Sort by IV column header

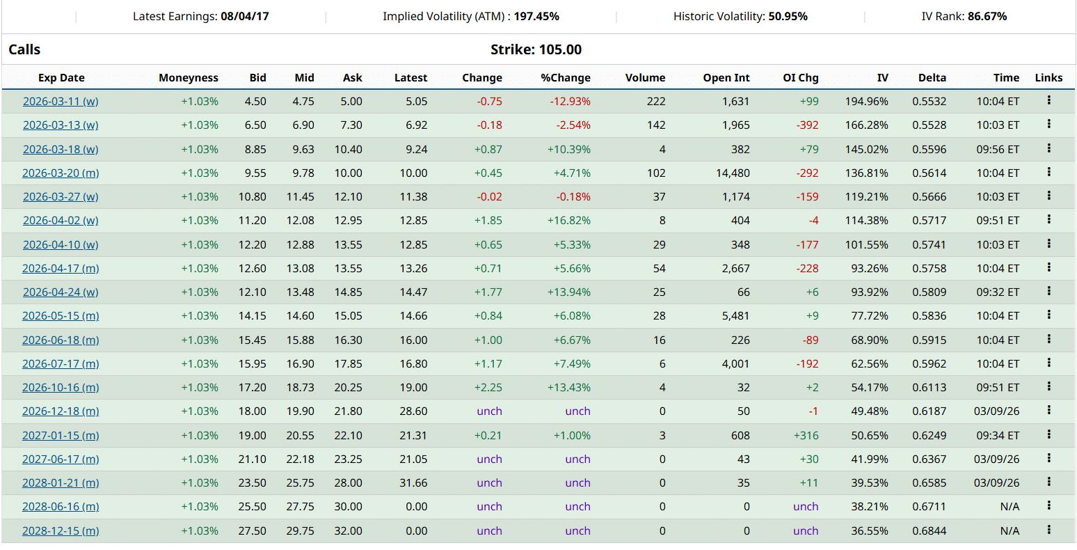click(x=882, y=78)
